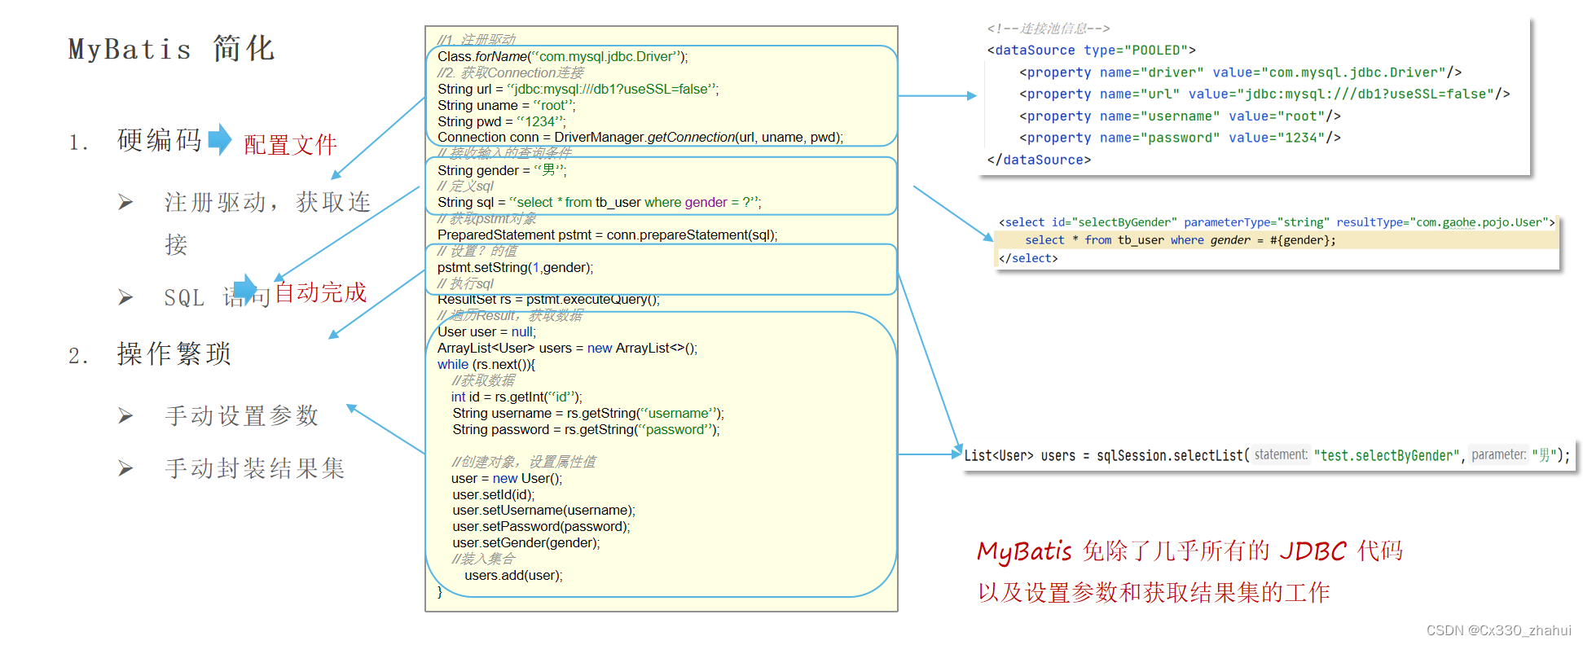Click the 'String gender = "男"' line
The width and height of the screenshot is (1583, 645).
coord(503,170)
